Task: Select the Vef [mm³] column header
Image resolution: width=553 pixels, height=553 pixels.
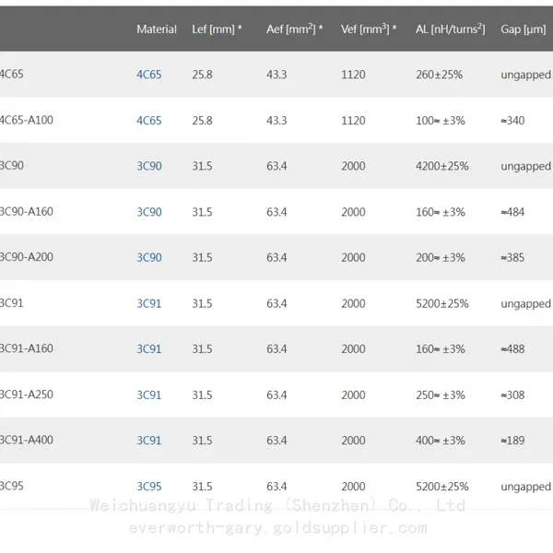Action: [369, 29]
